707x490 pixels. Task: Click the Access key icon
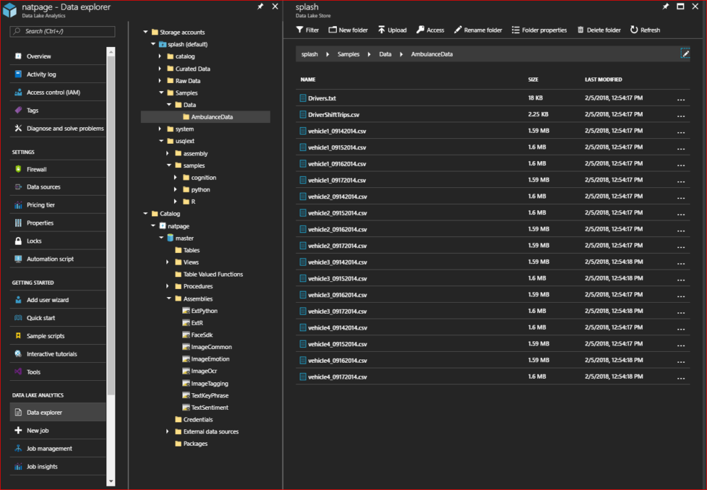[420, 30]
